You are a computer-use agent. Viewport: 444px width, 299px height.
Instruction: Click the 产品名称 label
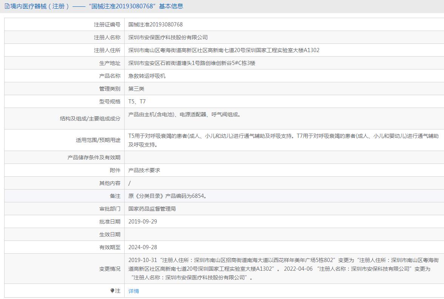109,76
